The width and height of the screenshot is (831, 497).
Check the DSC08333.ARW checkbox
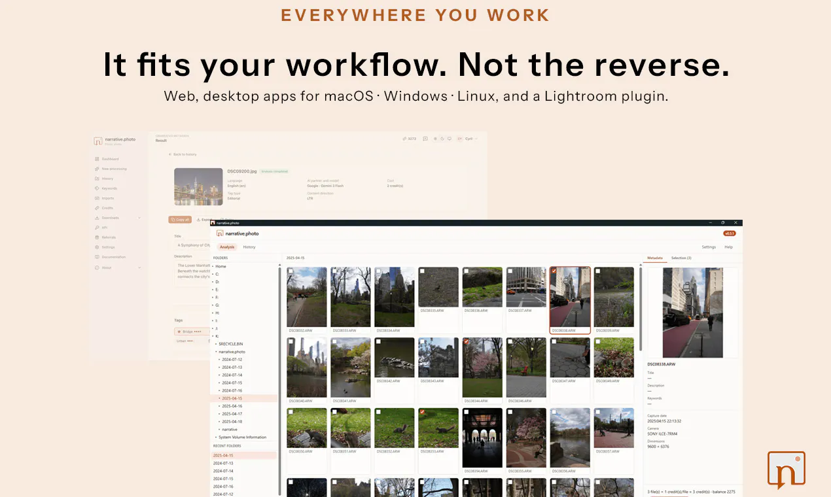point(334,271)
